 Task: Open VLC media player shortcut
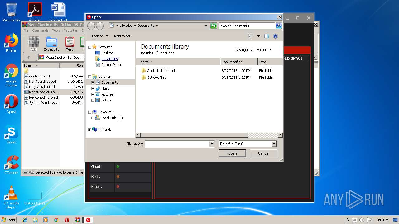(11, 197)
